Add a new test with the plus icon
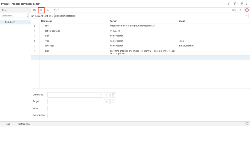The height and width of the screenshot is (156, 250). pyautogui.click(x=28, y=10)
